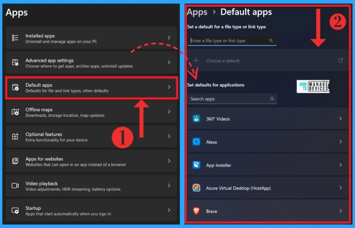Click the Optional features icon

point(15,136)
